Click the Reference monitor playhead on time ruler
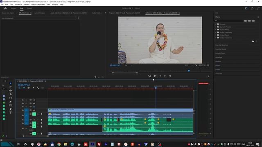This screenshot has height=147, width=262. [189, 71]
